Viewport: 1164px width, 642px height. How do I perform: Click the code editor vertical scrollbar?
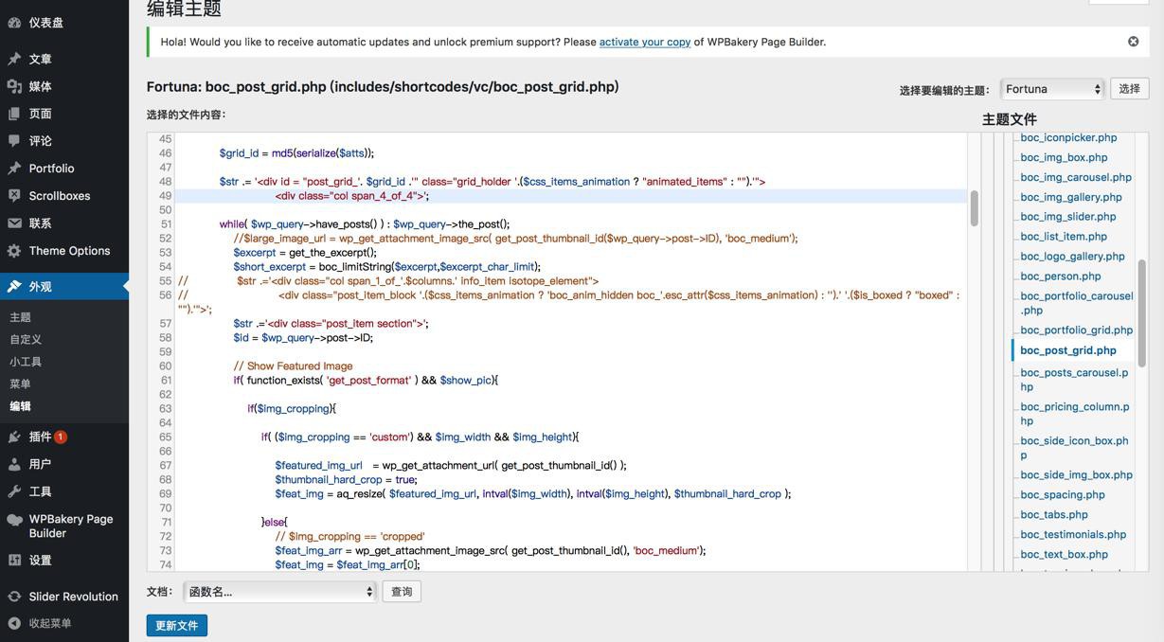pyautogui.click(x=974, y=207)
